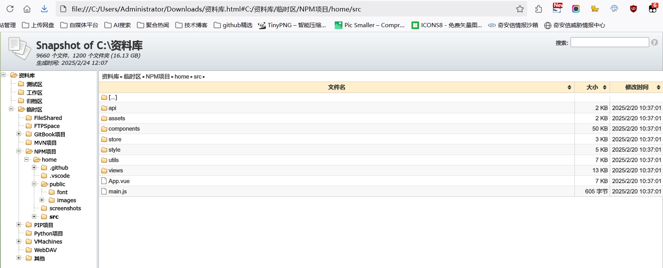Open 上传网盘 bookmark folder
Viewport: 663px width, 268px height.
point(38,25)
